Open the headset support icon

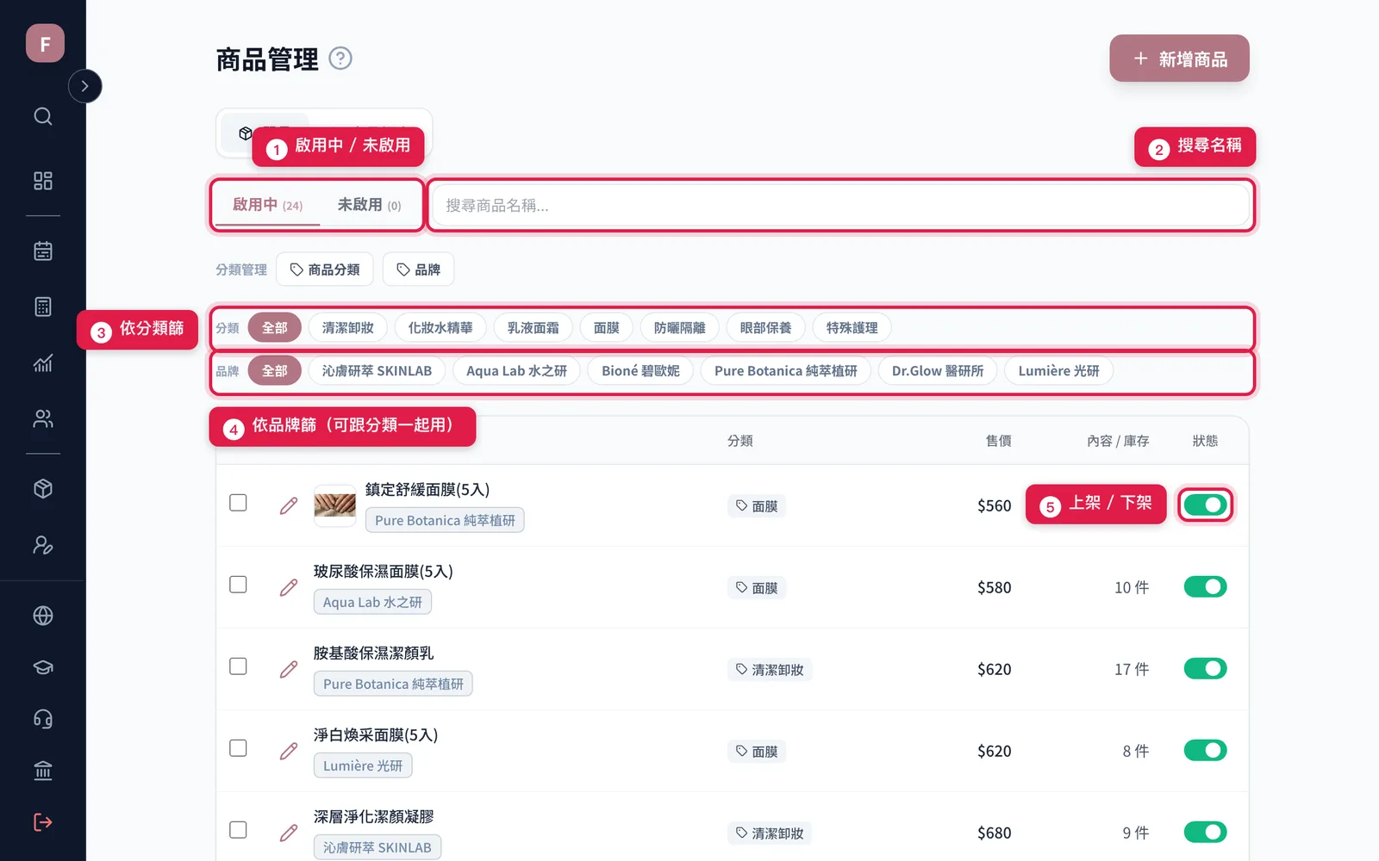coord(43,719)
